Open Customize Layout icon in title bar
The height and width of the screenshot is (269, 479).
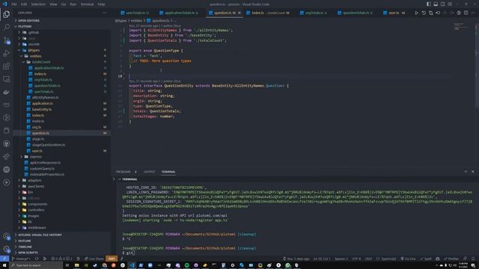coord(450,4)
